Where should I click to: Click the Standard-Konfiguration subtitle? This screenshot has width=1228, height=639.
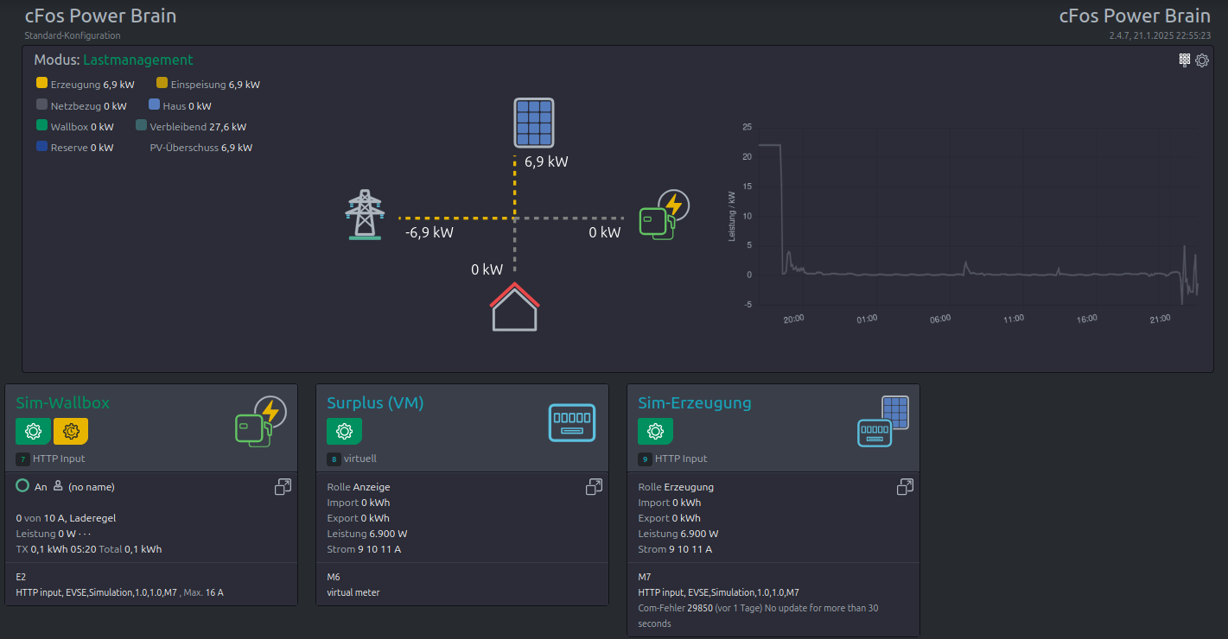[73, 35]
